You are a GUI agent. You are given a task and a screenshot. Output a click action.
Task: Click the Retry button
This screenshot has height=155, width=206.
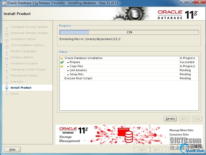coord(184,119)
